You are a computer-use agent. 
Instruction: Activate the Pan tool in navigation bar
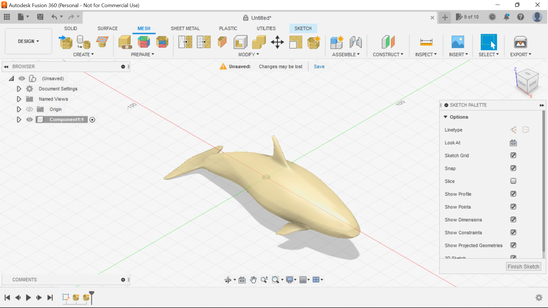253,279
